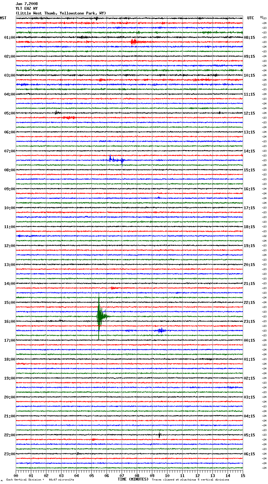Click the 10:15 UTC time label
Viewport: 268px width, 484px height.
point(249,75)
